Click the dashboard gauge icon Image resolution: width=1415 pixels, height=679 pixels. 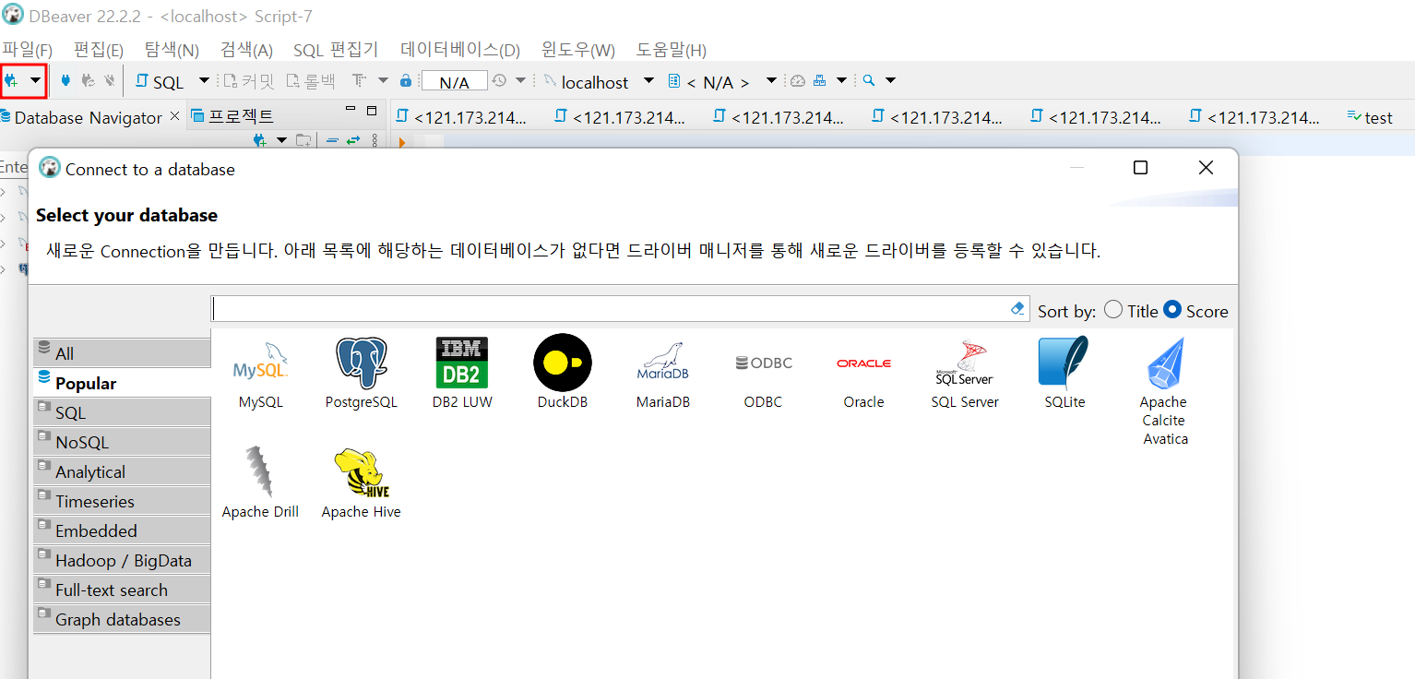798,81
